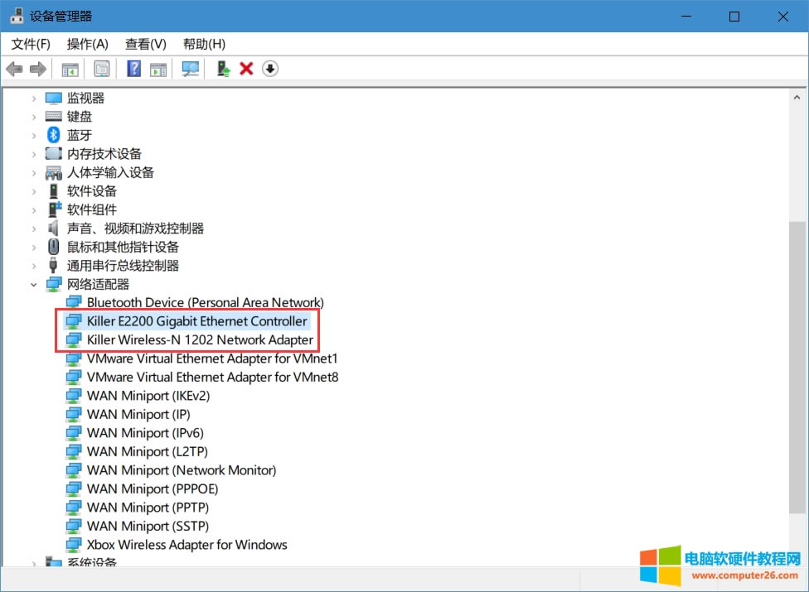The height and width of the screenshot is (592, 809).
Task: Click the 软件组件 category icon
Action: pos(54,209)
